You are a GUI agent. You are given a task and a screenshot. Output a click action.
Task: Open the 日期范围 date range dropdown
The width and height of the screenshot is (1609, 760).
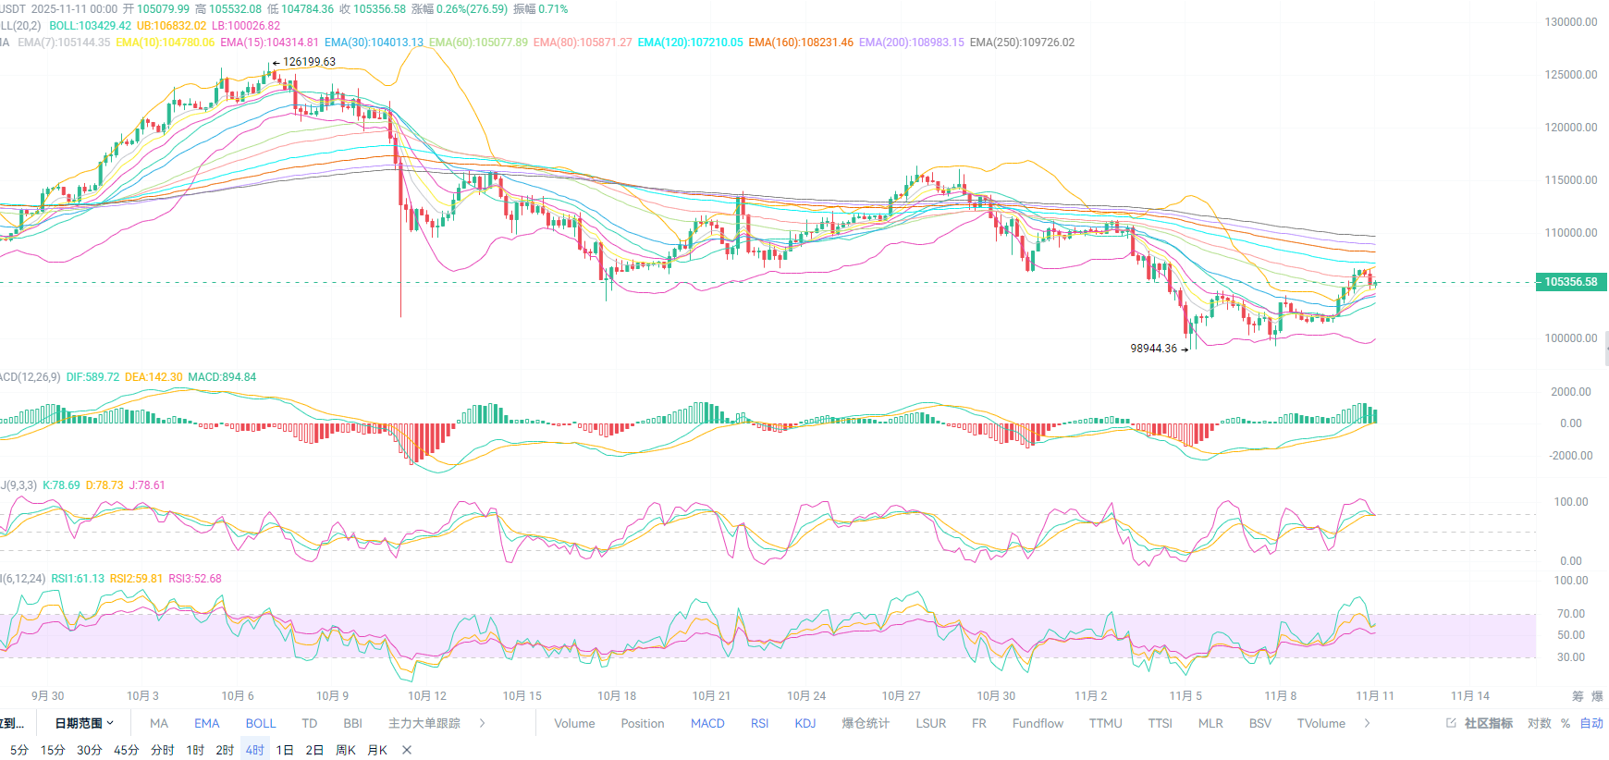coord(84,723)
